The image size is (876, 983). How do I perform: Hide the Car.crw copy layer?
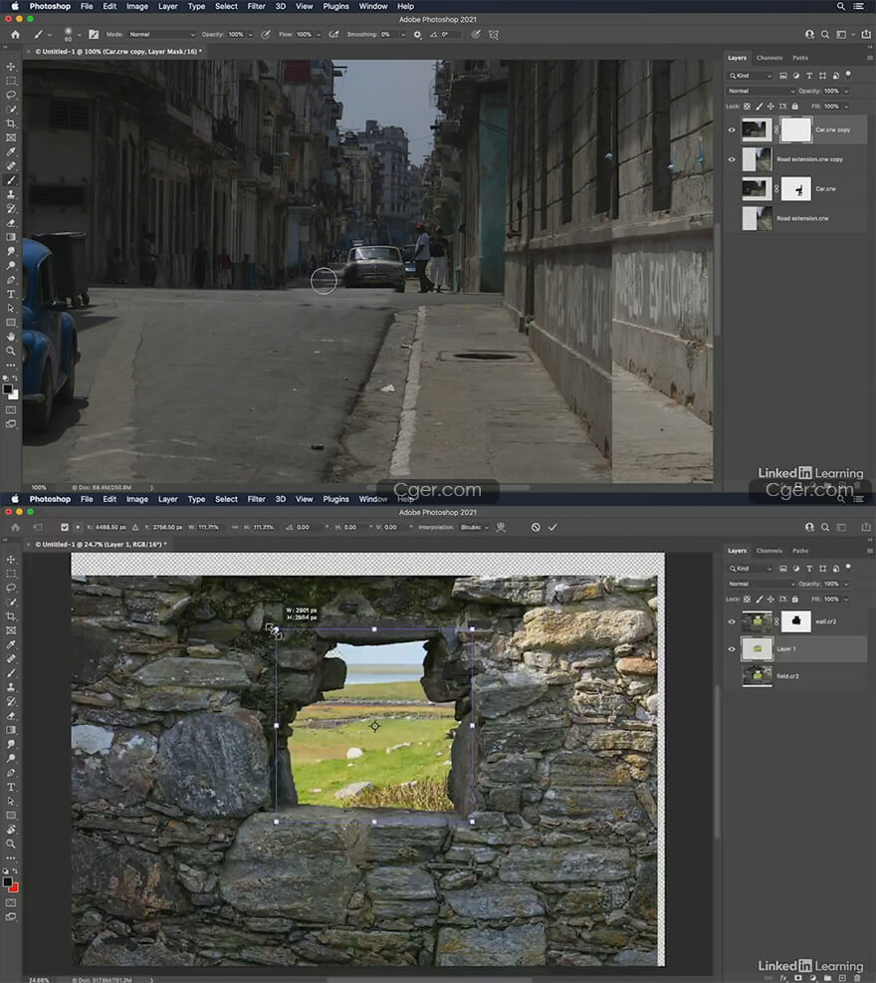[732, 129]
